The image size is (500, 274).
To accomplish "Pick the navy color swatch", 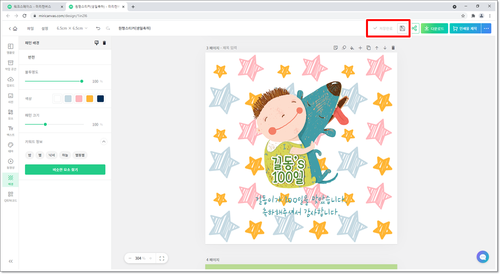I will [x=100, y=99].
